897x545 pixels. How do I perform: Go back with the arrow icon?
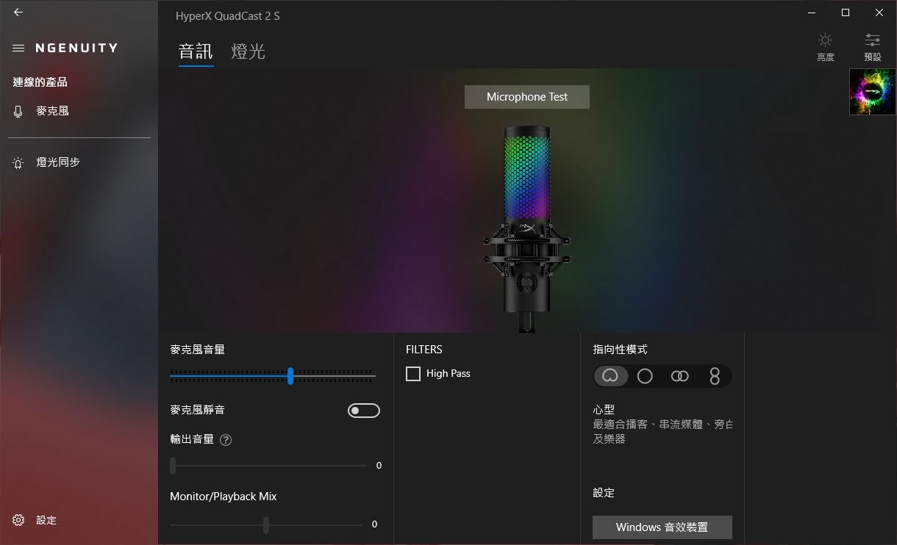pyautogui.click(x=18, y=12)
